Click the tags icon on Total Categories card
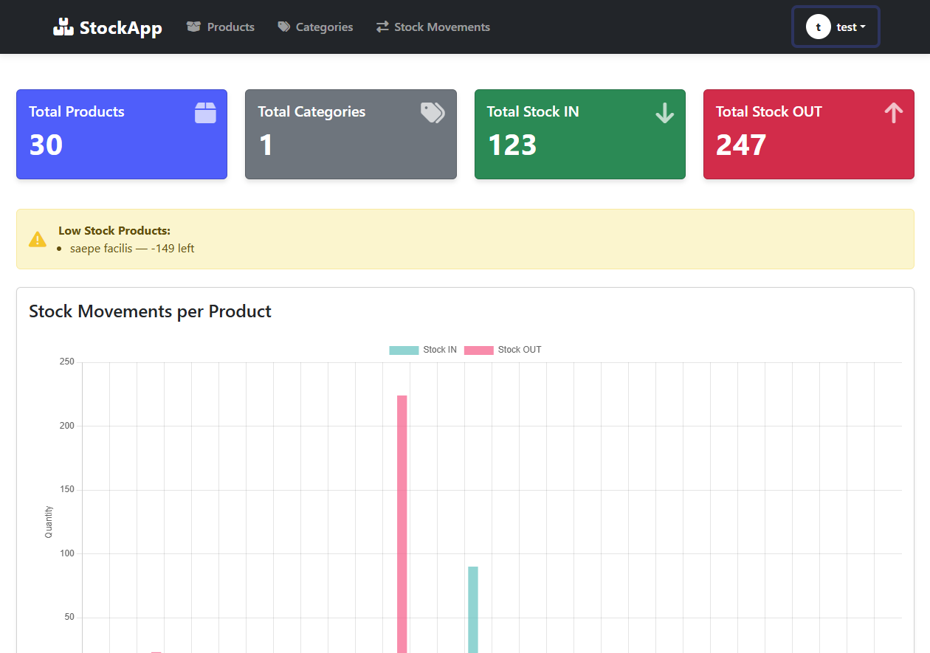The image size is (930, 653). pyautogui.click(x=433, y=113)
